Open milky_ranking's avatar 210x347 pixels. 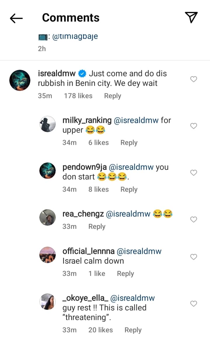48,124
